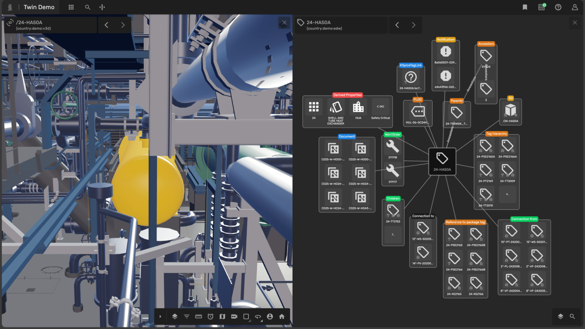
Task: Toggle split view icon in top bar
Action: point(102,7)
